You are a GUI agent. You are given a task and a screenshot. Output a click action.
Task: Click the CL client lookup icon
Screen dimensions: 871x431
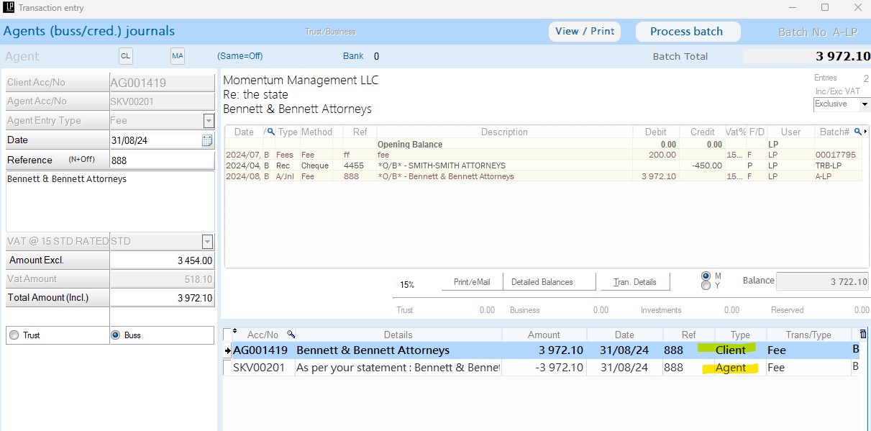(x=126, y=56)
